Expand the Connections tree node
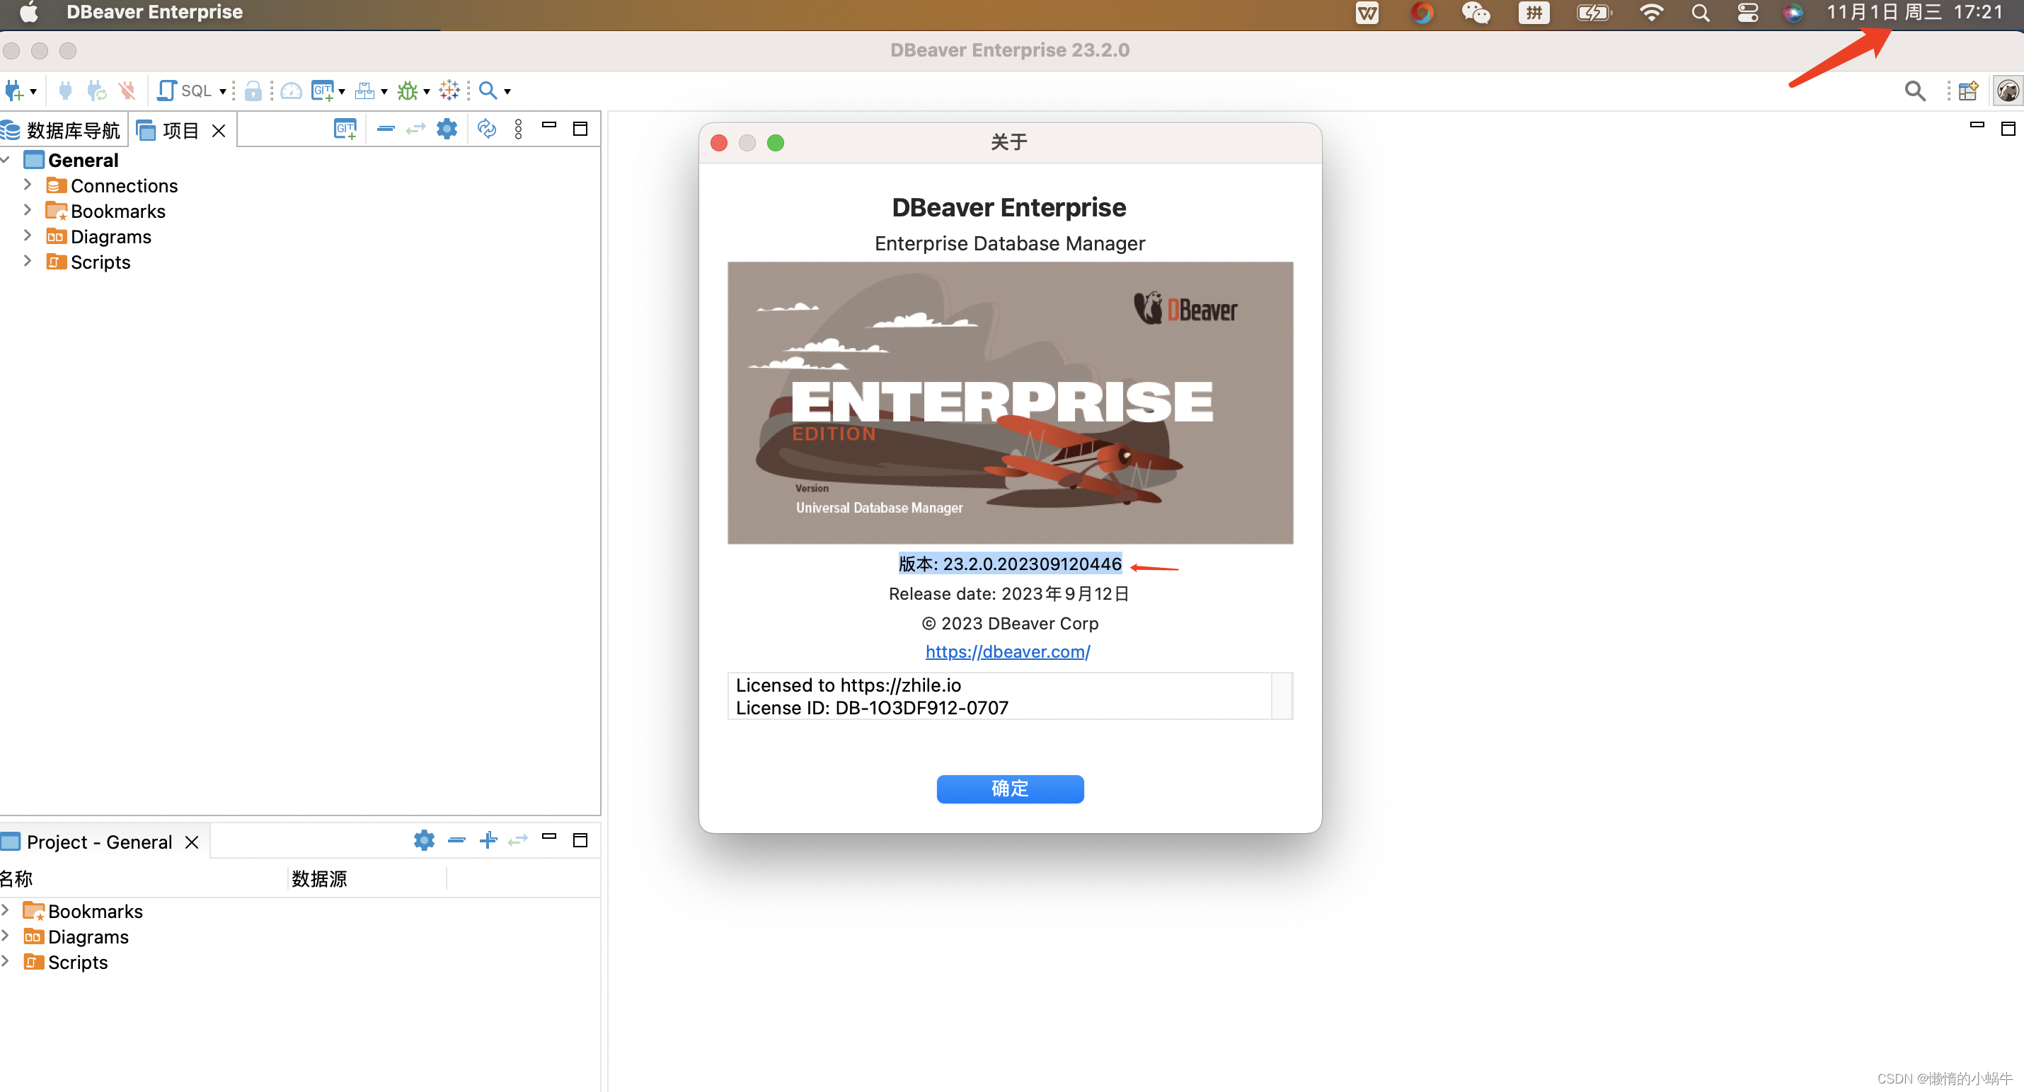 pos(28,185)
